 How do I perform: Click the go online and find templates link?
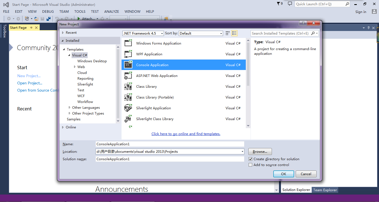186,134
